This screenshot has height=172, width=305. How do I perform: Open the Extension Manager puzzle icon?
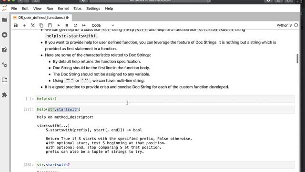pyautogui.click(x=4, y=95)
